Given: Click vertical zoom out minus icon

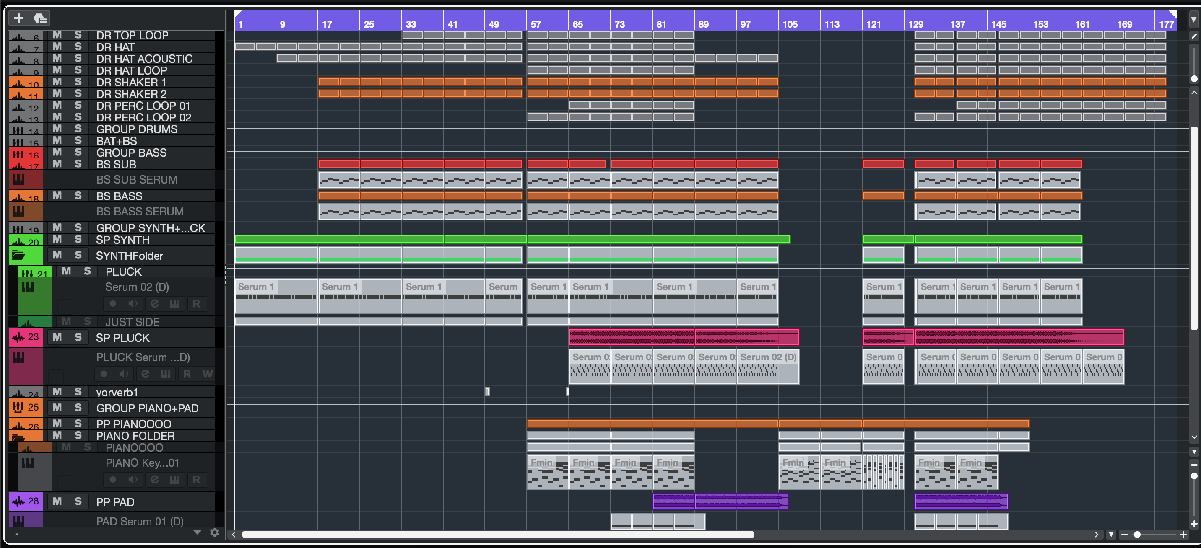Looking at the screenshot, I should (1194, 465).
